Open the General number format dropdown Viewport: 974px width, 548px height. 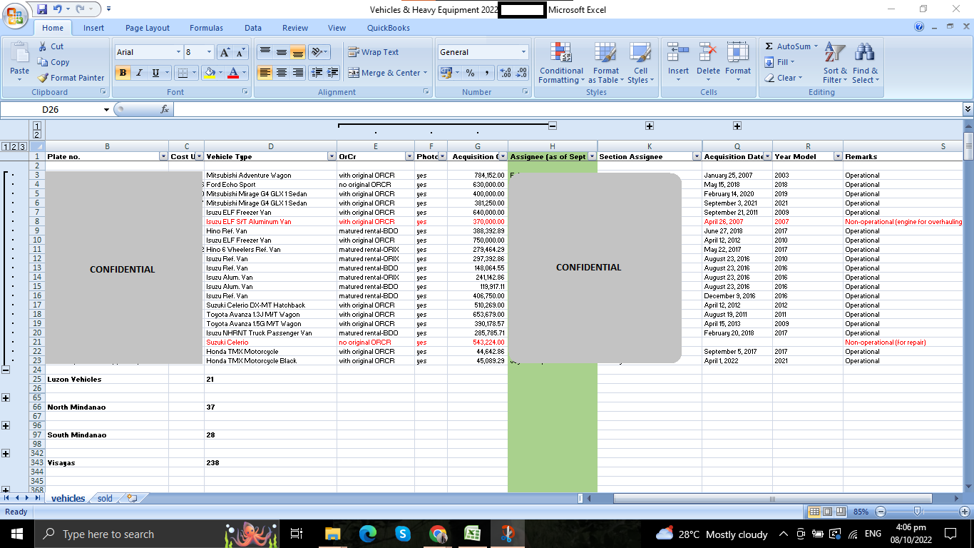pos(523,52)
